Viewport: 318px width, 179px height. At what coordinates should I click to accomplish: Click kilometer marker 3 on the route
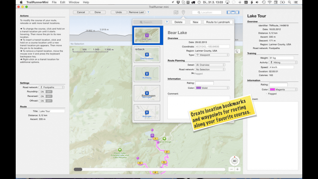pos(164,162)
